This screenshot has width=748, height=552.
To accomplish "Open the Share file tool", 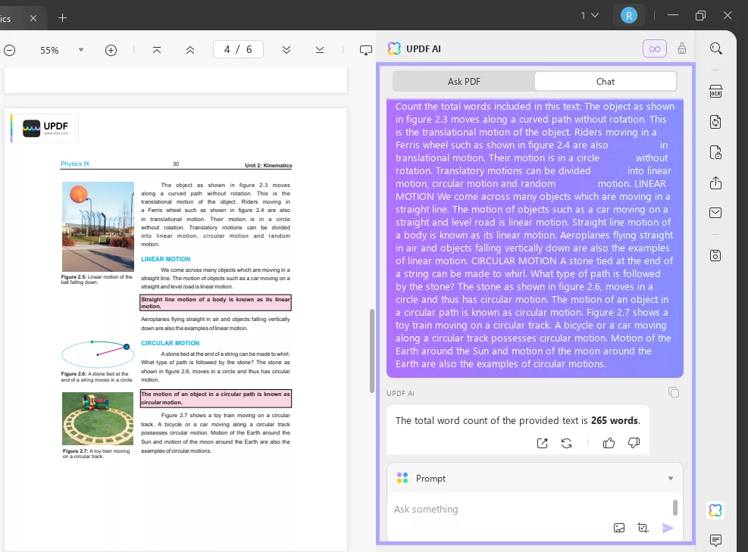I will point(715,182).
